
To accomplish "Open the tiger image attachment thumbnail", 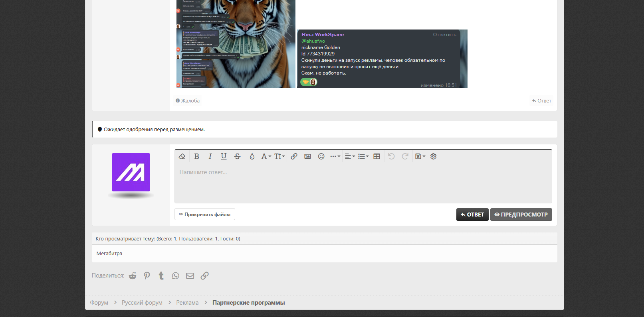I will pyautogui.click(x=236, y=44).
